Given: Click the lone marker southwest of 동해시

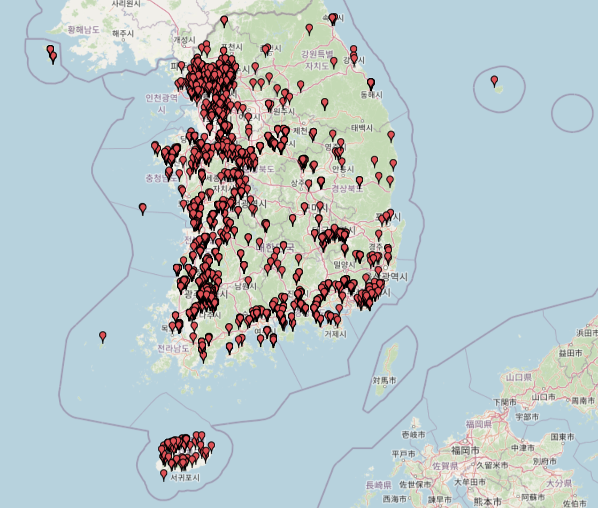Looking at the screenshot, I should point(325,103).
